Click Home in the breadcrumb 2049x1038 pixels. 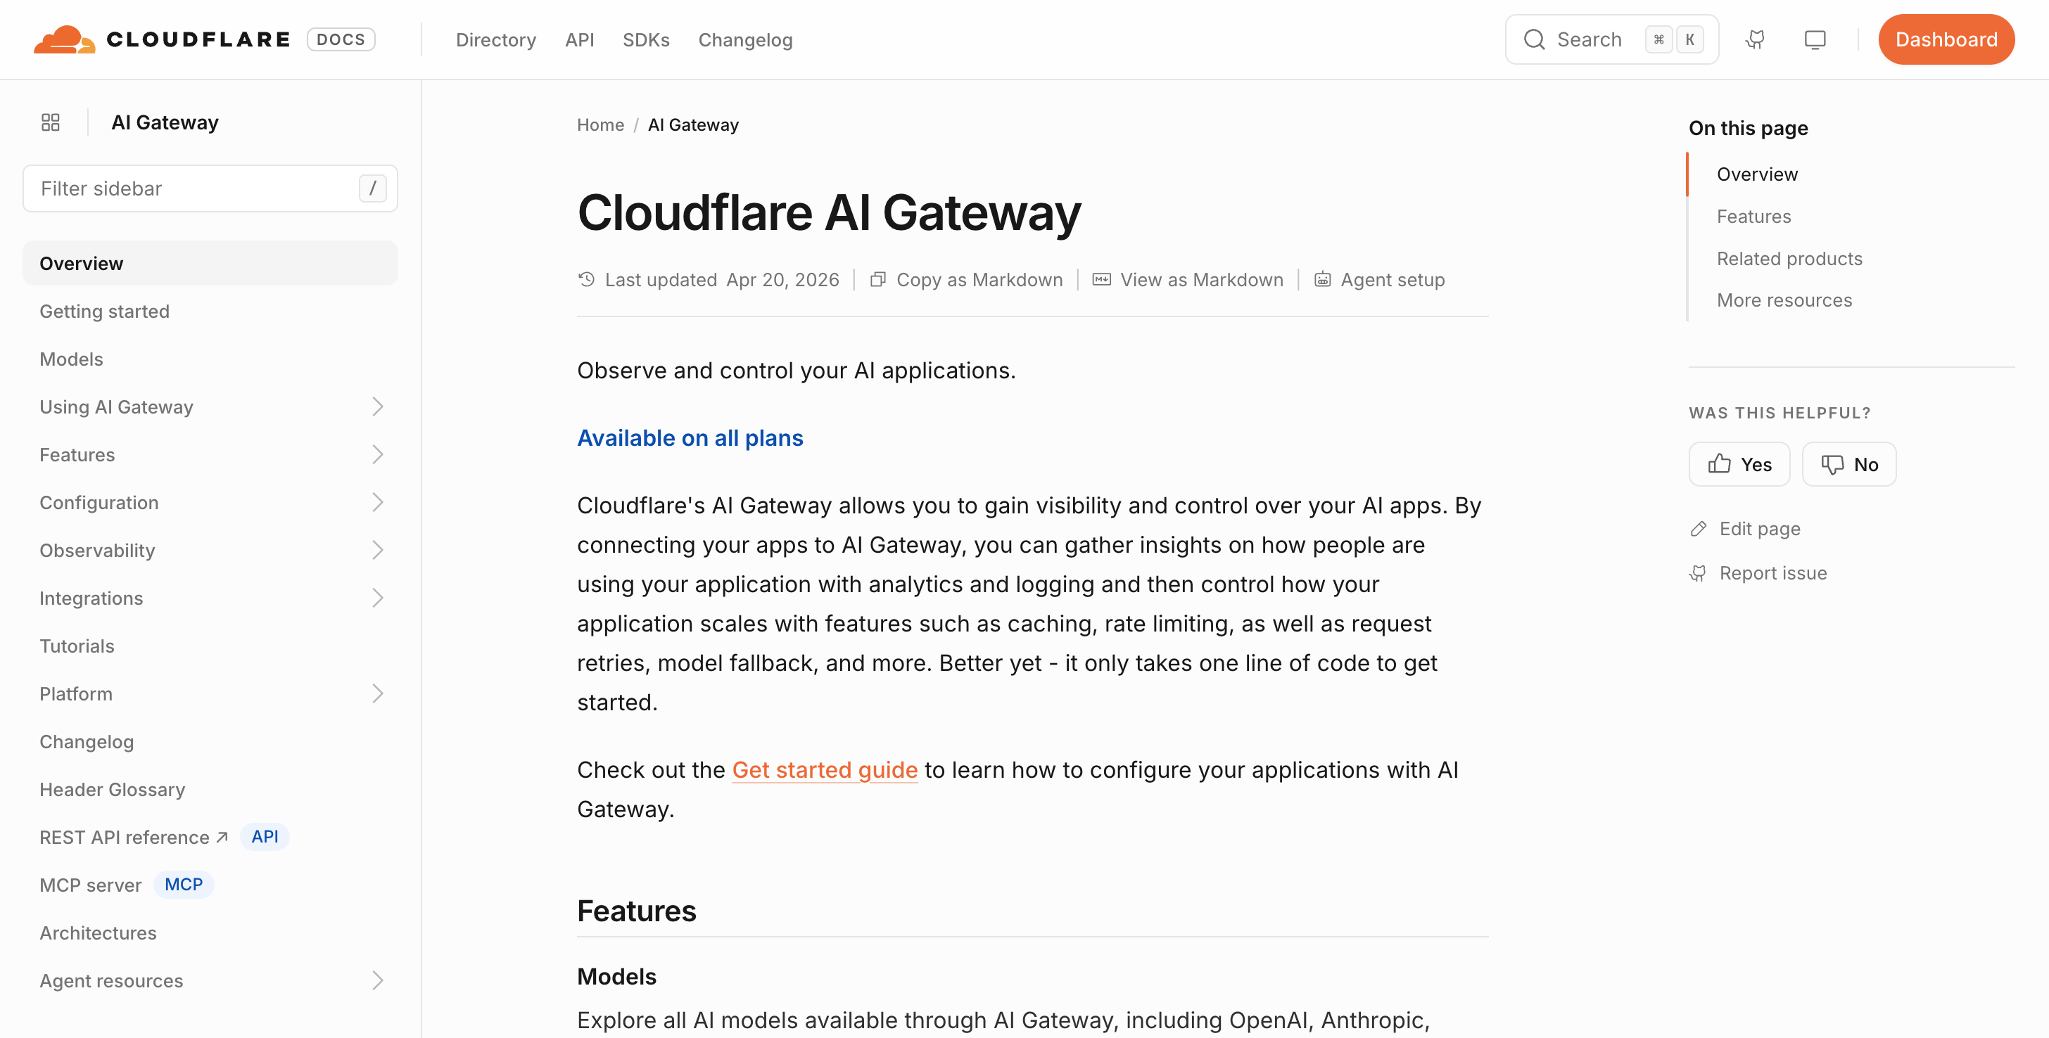click(x=600, y=124)
